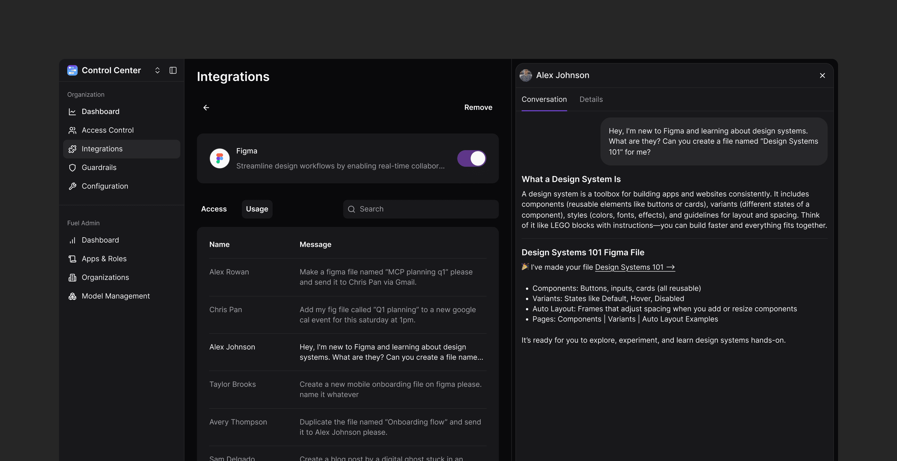The image size is (897, 461).
Task: Close the Alex Johnson conversation panel
Action: 822,76
